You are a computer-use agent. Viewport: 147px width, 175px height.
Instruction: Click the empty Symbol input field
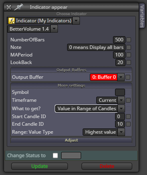[x=120, y=92]
